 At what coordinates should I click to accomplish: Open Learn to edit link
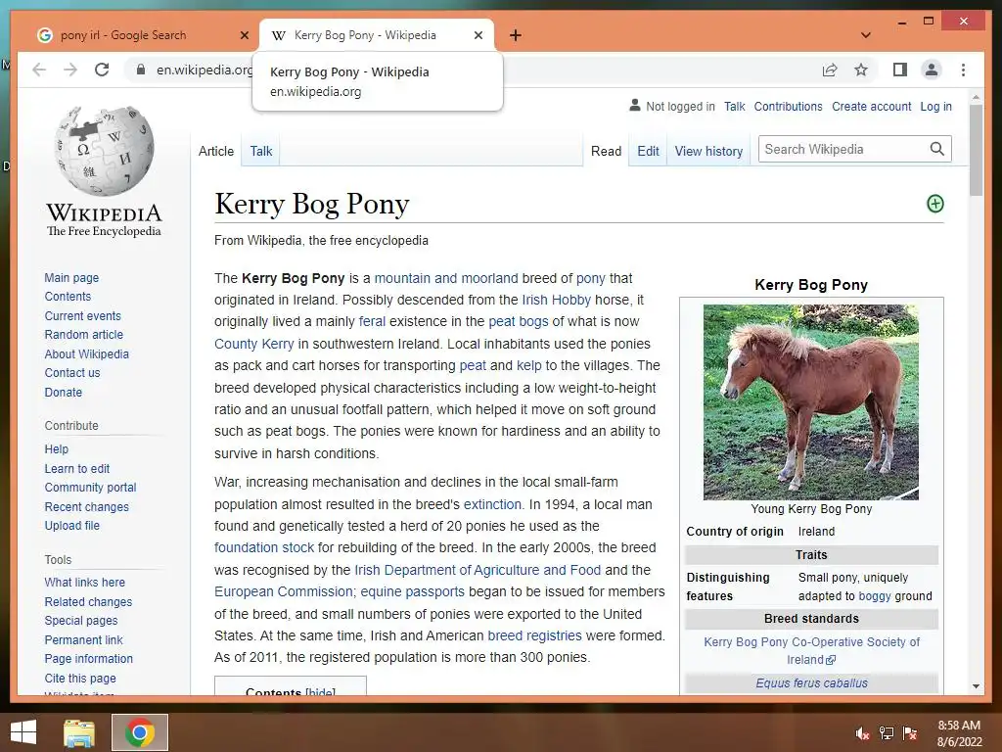[76, 468]
